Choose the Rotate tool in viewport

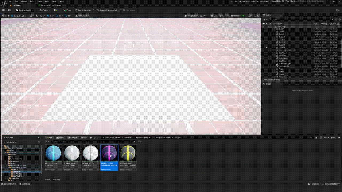point(15,16)
